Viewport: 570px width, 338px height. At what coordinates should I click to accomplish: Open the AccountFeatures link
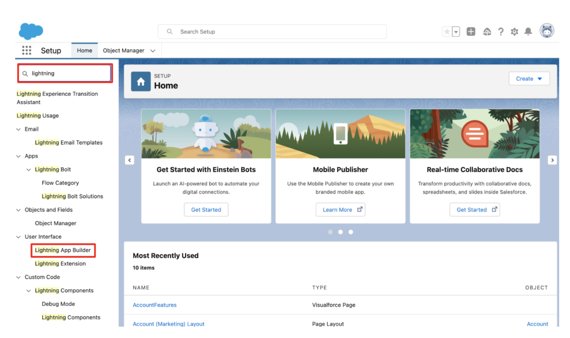point(155,305)
